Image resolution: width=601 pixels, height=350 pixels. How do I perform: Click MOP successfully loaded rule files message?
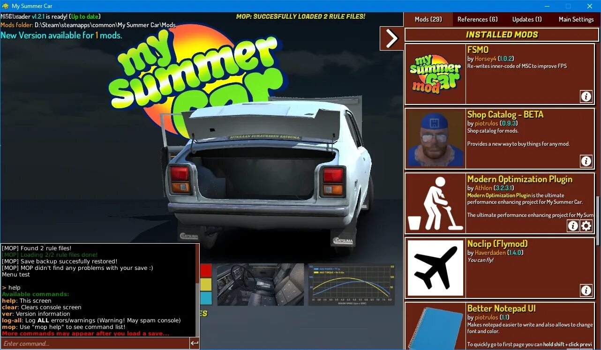point(300,16)
